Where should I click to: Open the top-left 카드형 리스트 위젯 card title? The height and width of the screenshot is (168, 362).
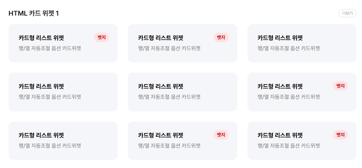click(41, 38)
